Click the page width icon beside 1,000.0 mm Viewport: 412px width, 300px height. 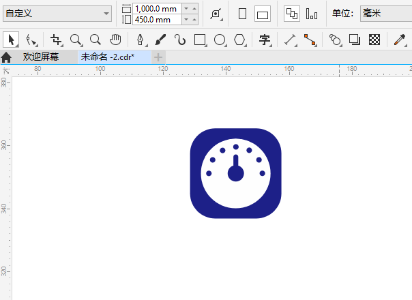pyautogui.click(x=126, y=9)
